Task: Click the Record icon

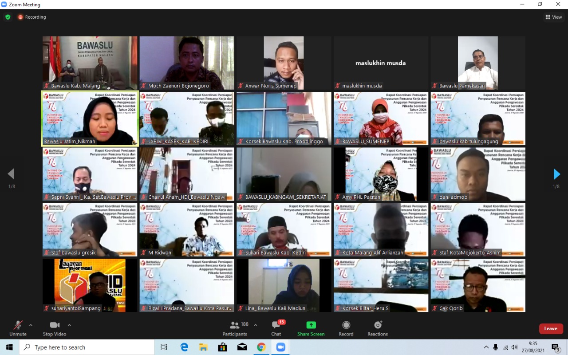Action: pos(346,328)
